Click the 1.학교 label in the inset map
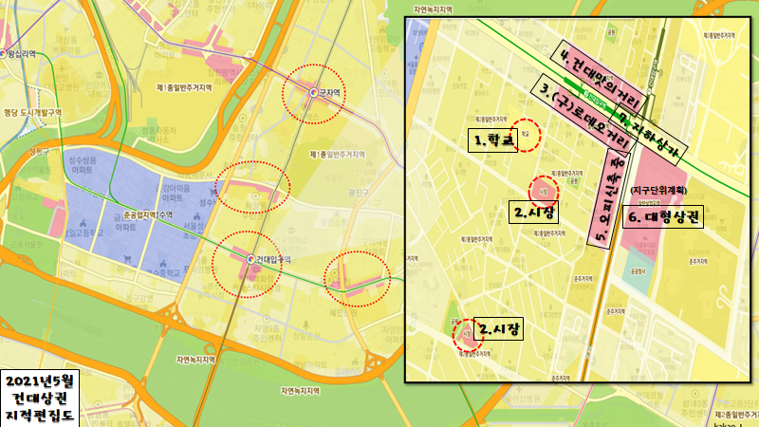 pyautogui.click(x=492, y=140)
